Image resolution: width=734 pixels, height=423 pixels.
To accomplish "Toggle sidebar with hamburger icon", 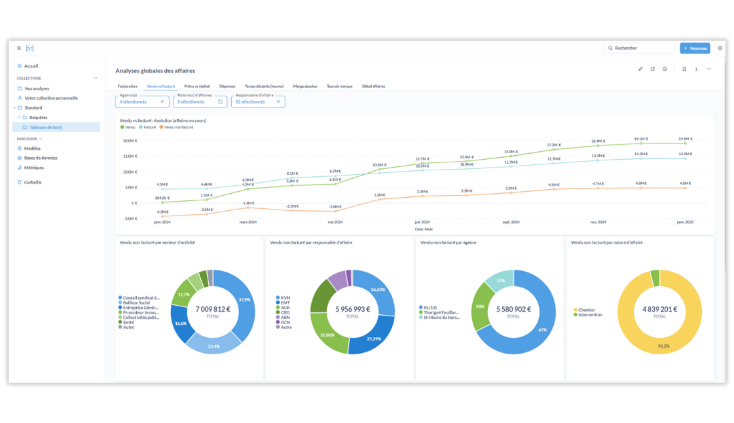I will 19,48.
